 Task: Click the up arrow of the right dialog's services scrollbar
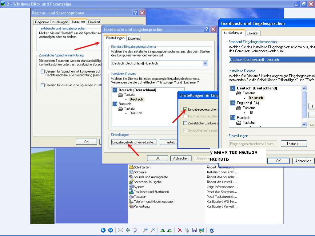click(x=304, y=88)
